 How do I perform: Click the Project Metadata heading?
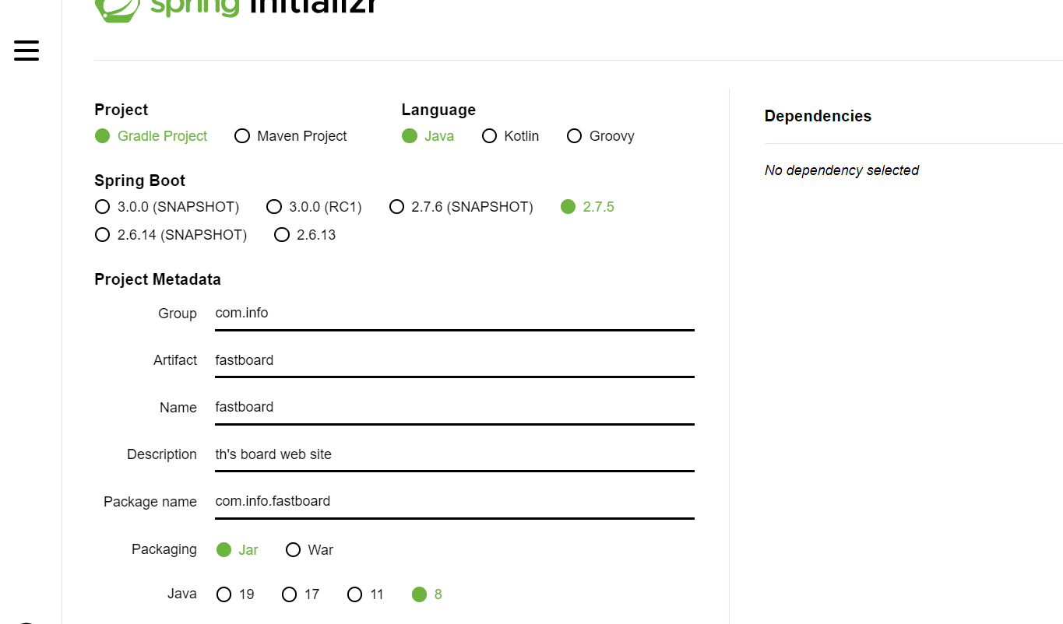point(157,279)
